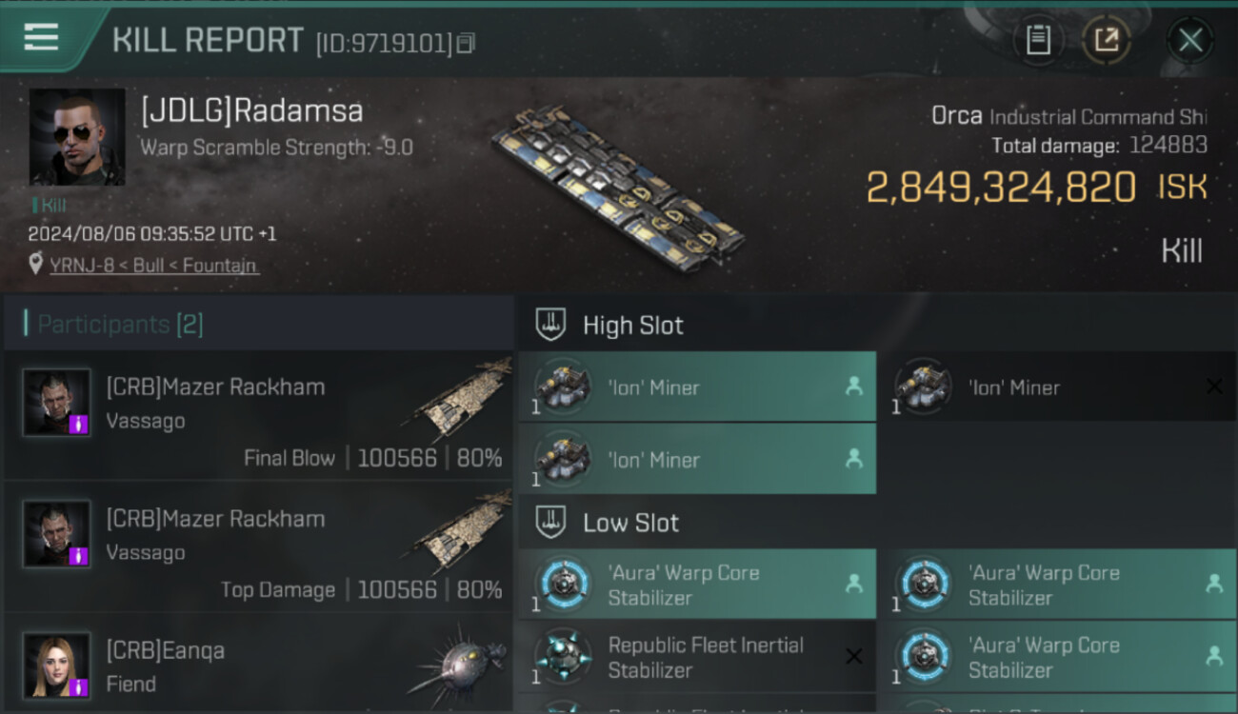Screen dimensions: 1238x714
Task: Select Mazer Rackham's Final Blow entry
Action: [x=259, y=415]
